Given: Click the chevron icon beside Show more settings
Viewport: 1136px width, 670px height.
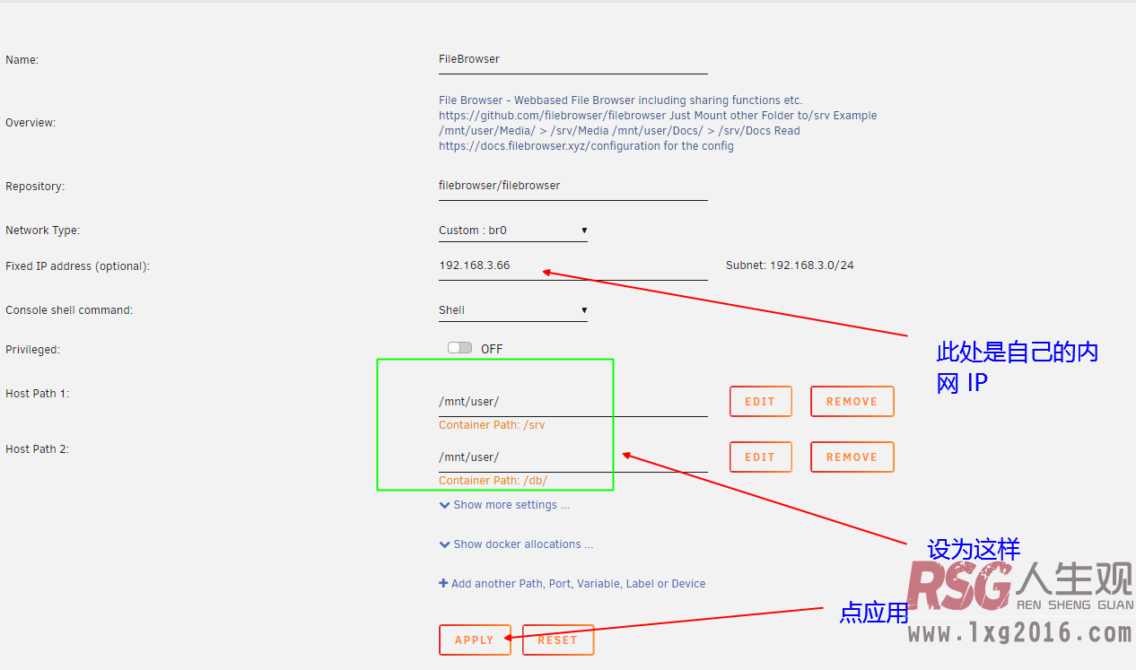Looking at the screenshot, I should click(444, 506).
